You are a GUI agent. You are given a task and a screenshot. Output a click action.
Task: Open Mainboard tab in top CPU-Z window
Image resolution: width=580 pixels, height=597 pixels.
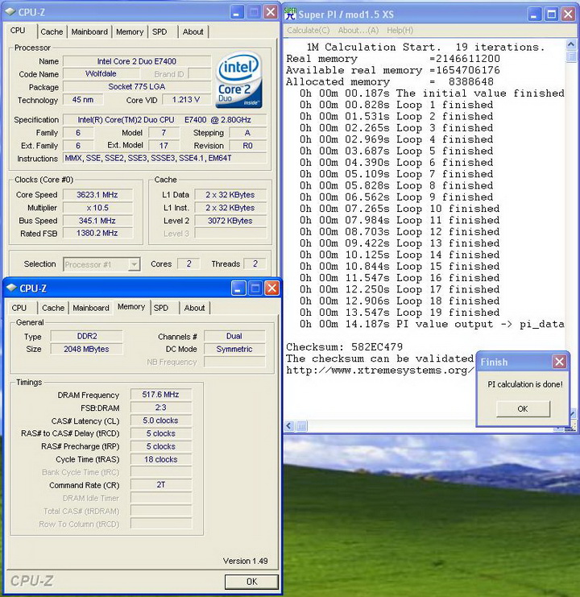[x=89, y=32]
